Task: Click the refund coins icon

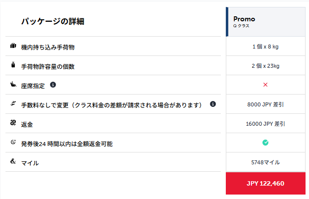Action: coord(13,123)
